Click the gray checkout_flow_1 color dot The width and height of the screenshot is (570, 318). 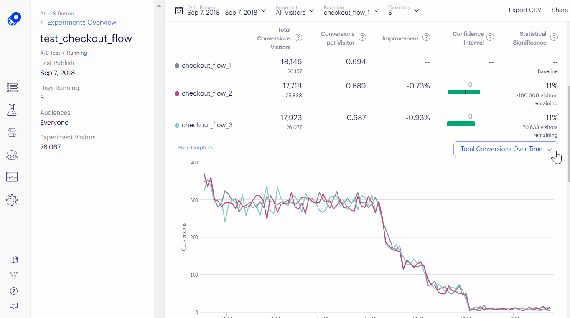(x=177, y=66)
